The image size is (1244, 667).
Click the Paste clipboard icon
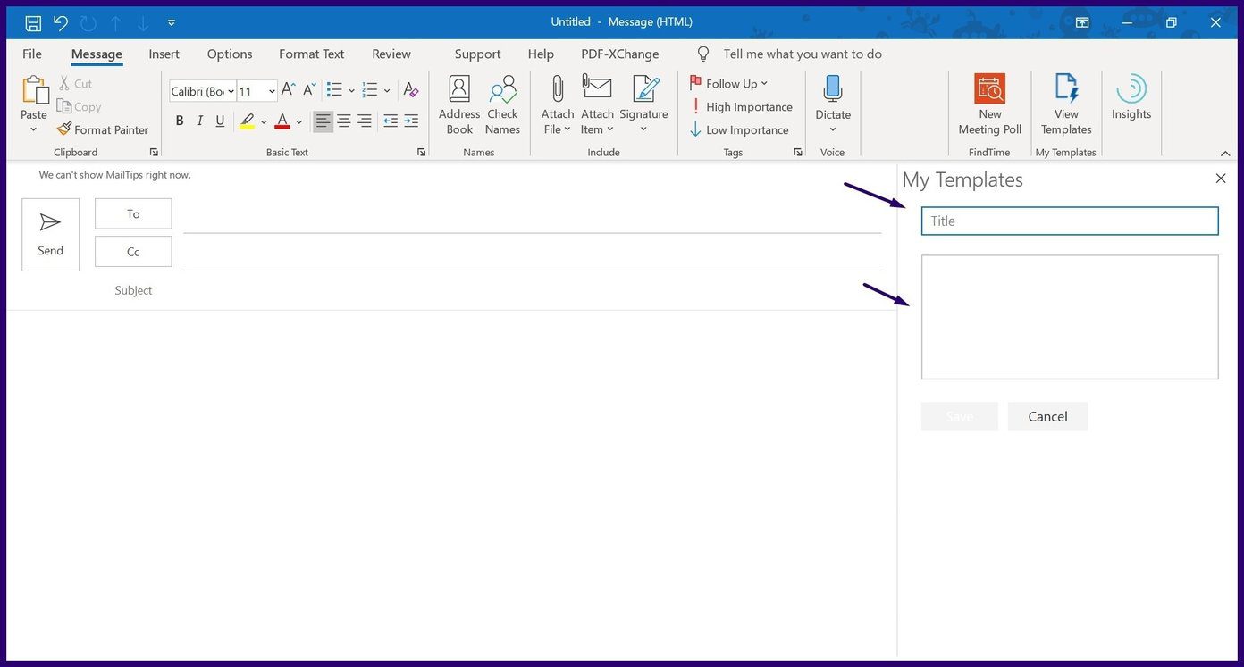click(34, 90)
